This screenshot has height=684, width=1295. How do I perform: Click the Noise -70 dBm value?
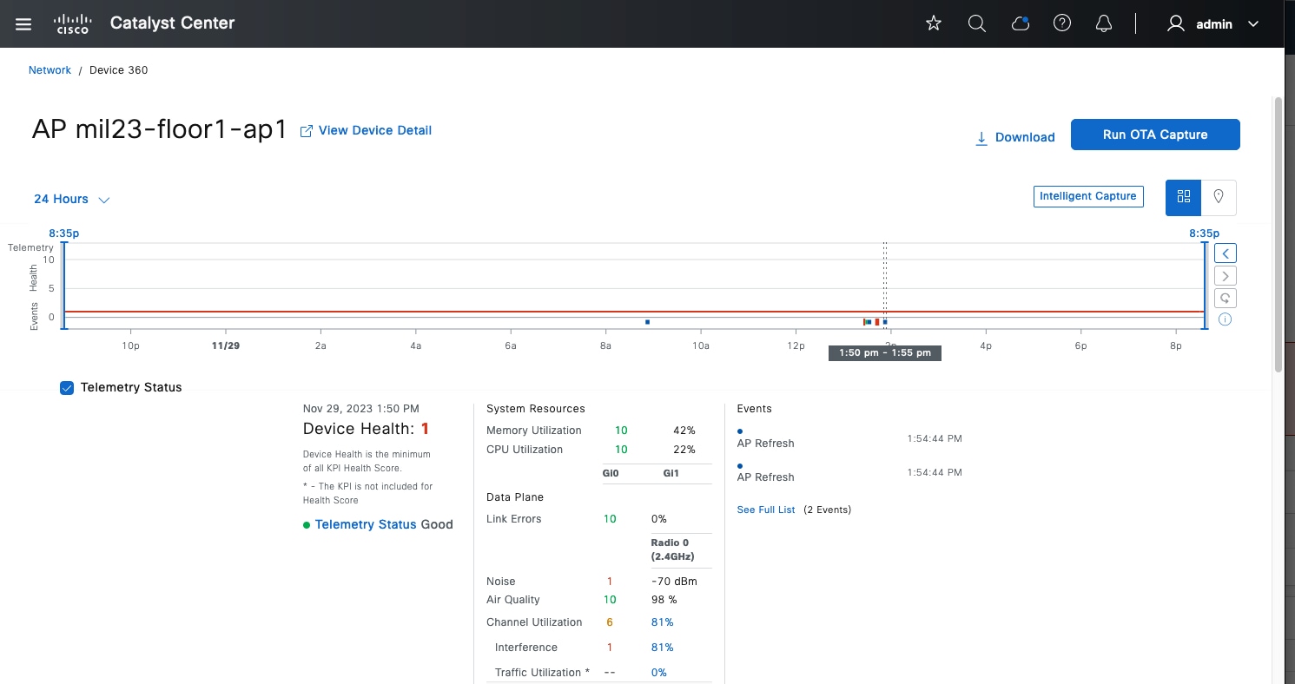[674, 582]
